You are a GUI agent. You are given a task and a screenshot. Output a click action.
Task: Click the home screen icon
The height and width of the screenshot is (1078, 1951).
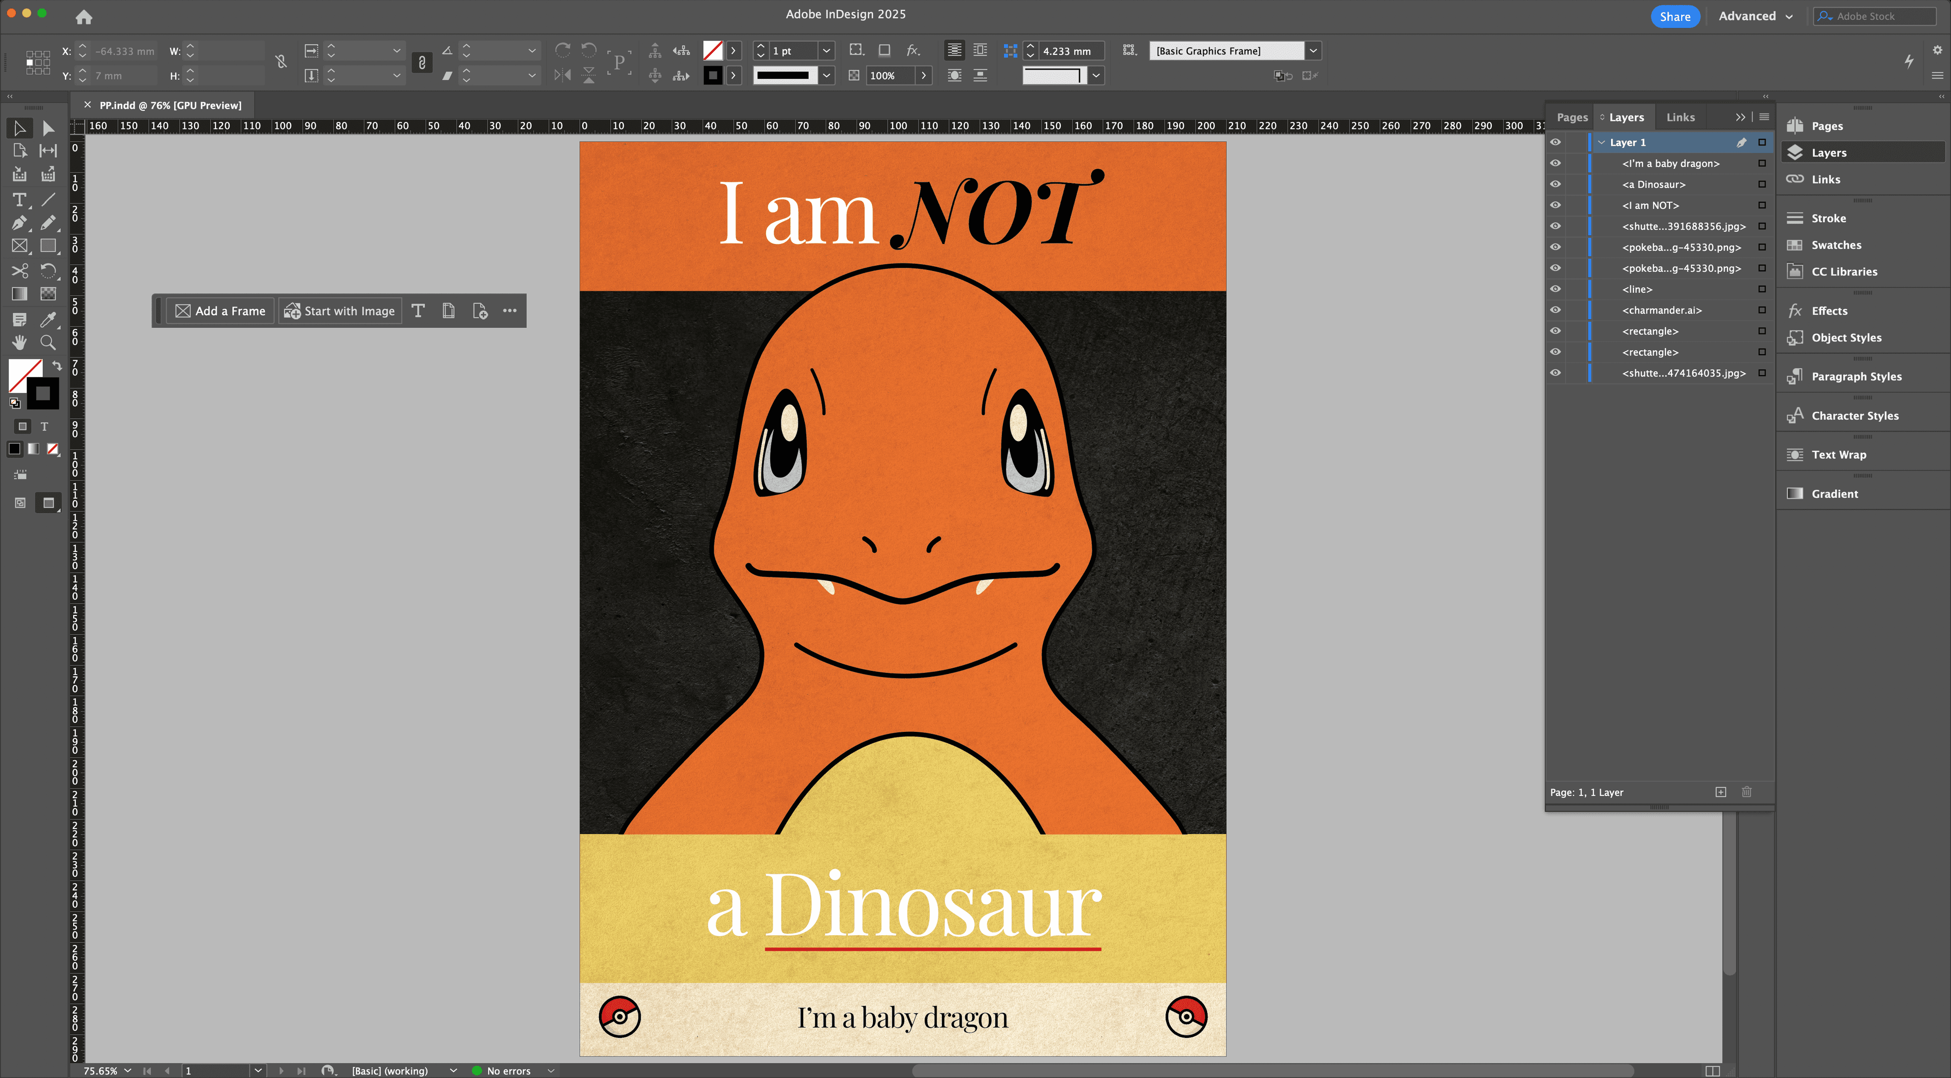[x=84, y=17]
